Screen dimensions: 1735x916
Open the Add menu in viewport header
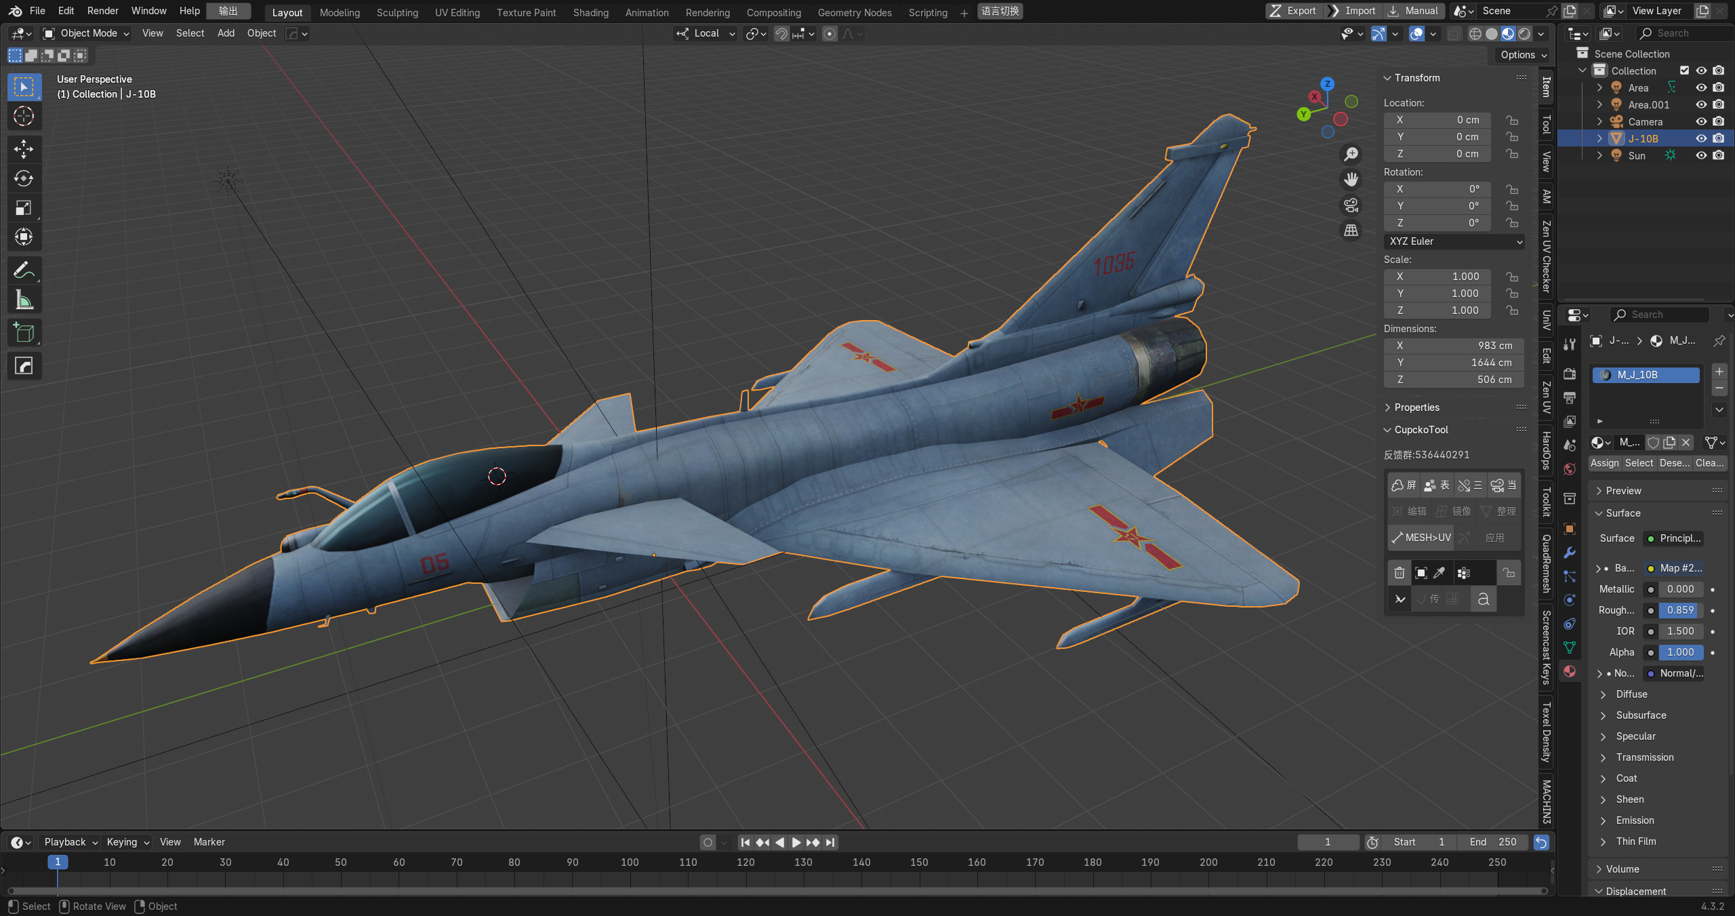(x=226, y=33)
